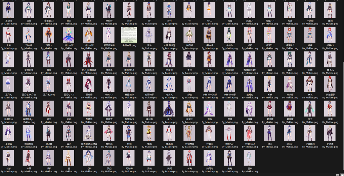This screenshot has height=176, width=344.
Task: Select the 玛拉妮 thumbnail
Action: coord(28,35)
